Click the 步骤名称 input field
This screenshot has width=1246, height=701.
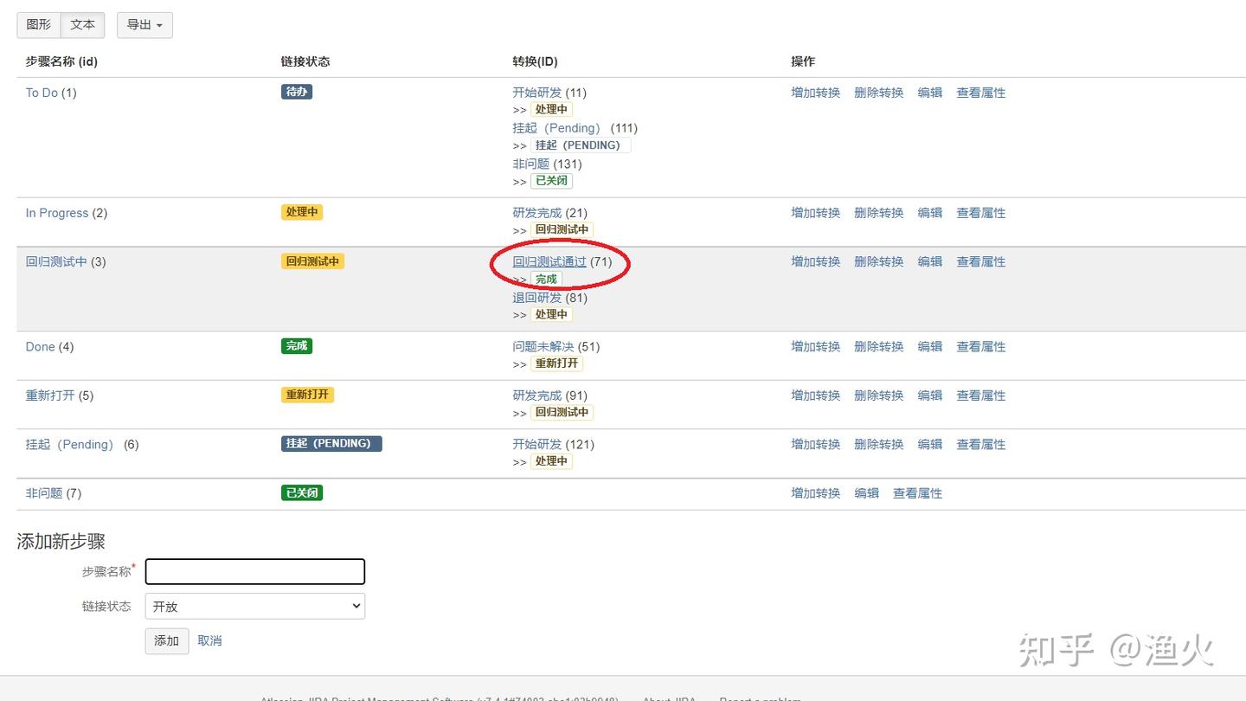(255, 571)
